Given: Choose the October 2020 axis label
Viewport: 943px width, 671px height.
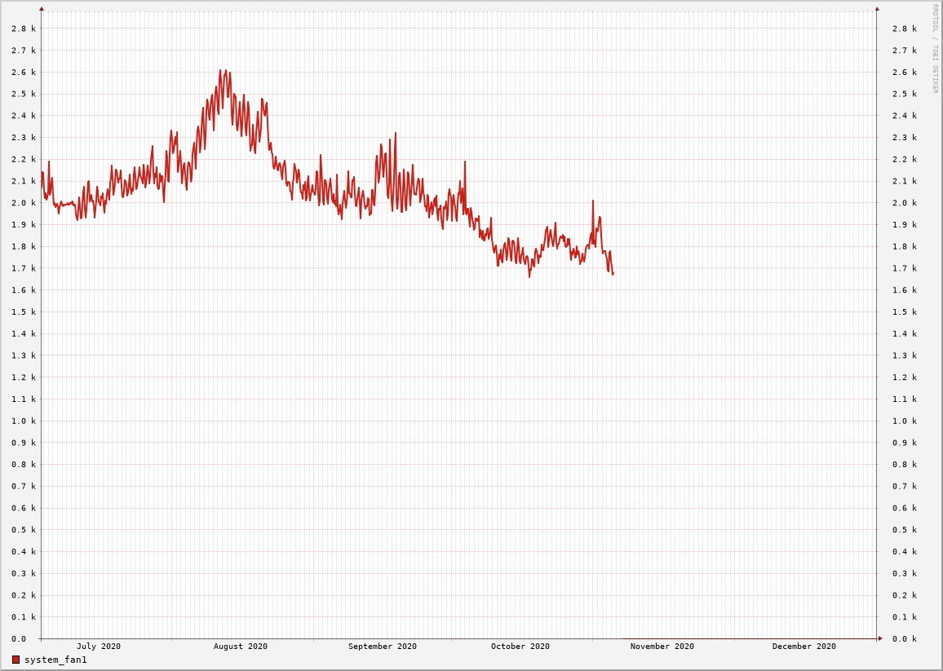Looking at the screenshot, I should [520, 647].
